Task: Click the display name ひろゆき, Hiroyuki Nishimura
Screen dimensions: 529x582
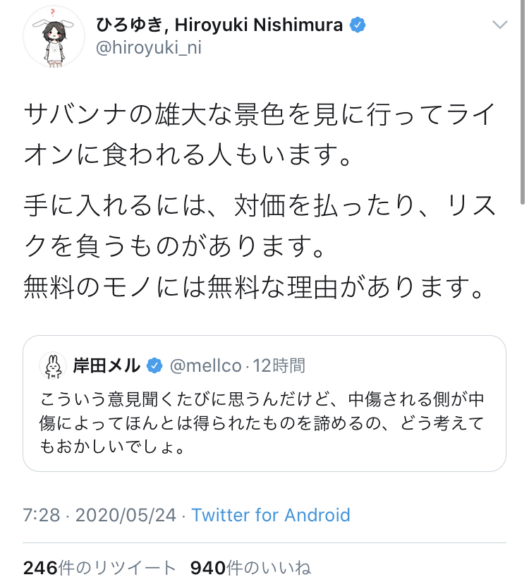Action: [x=219, y=25]
